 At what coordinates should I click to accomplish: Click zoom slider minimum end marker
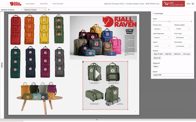(154, 21)
